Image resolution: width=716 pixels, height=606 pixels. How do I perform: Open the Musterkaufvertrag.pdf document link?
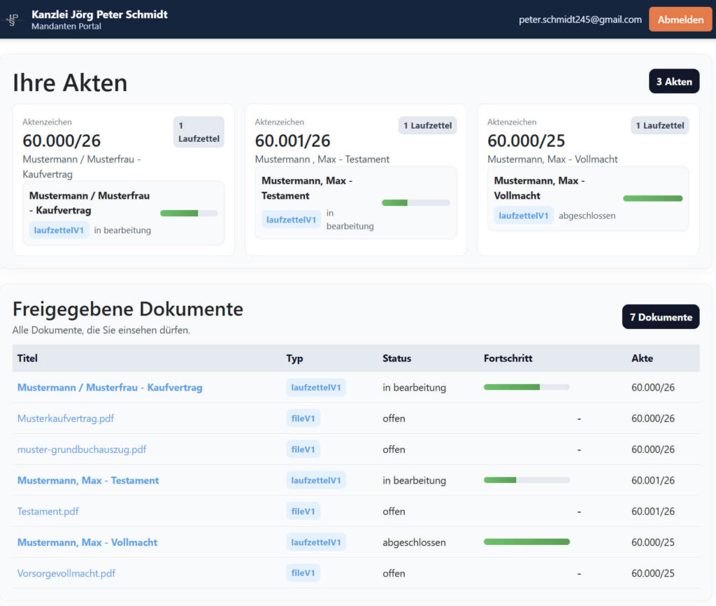click(x=65, y=418)
